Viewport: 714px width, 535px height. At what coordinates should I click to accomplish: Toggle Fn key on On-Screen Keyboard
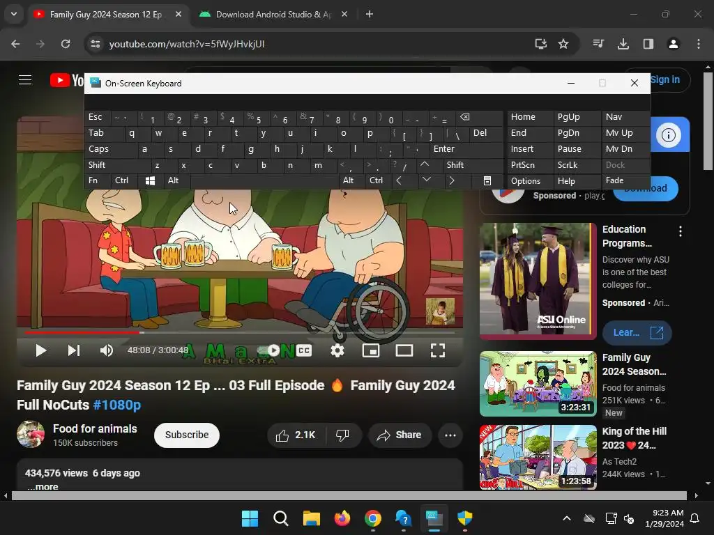[x=96, y=180]
